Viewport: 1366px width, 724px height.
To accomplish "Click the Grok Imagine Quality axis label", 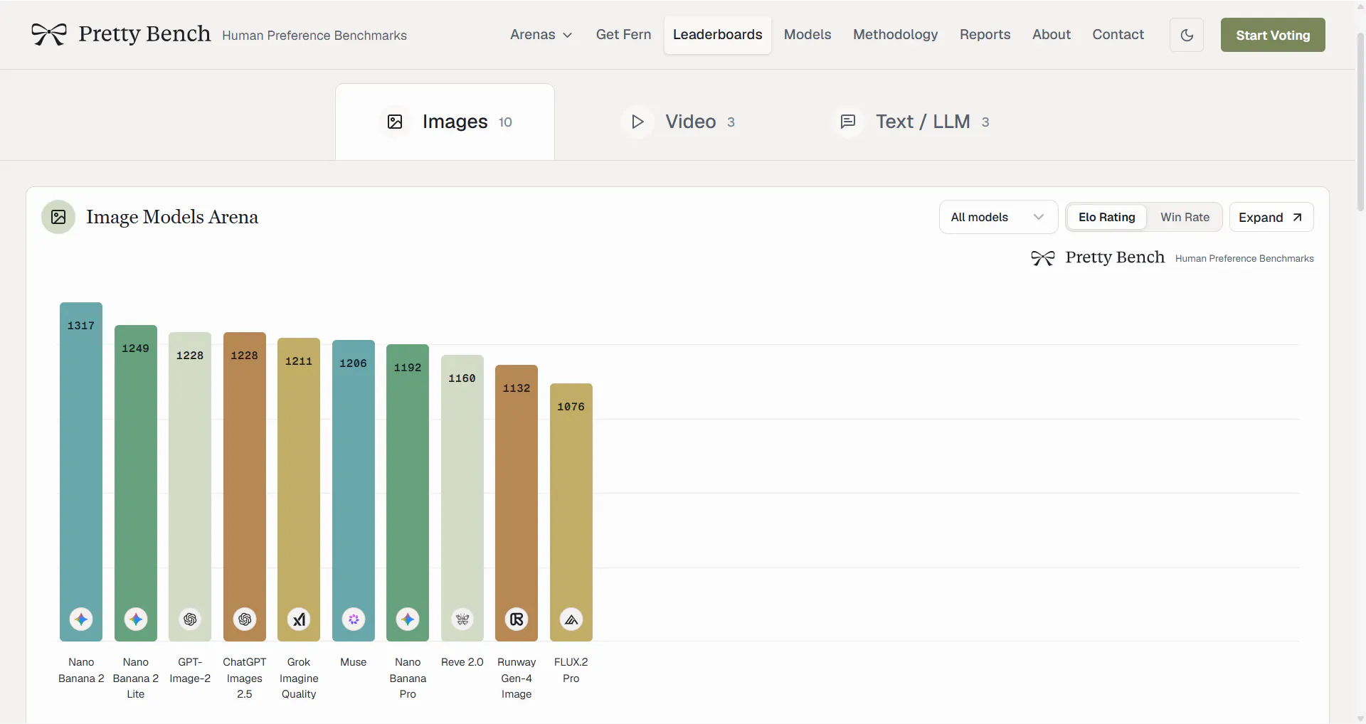I will click(299, 678).
